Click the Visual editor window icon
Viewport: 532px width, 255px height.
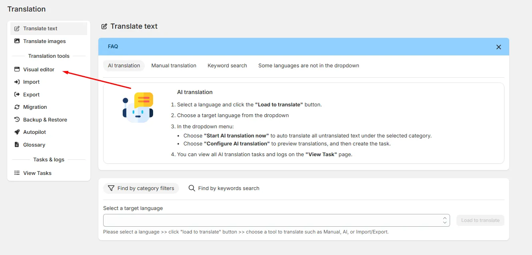(17, 69)
